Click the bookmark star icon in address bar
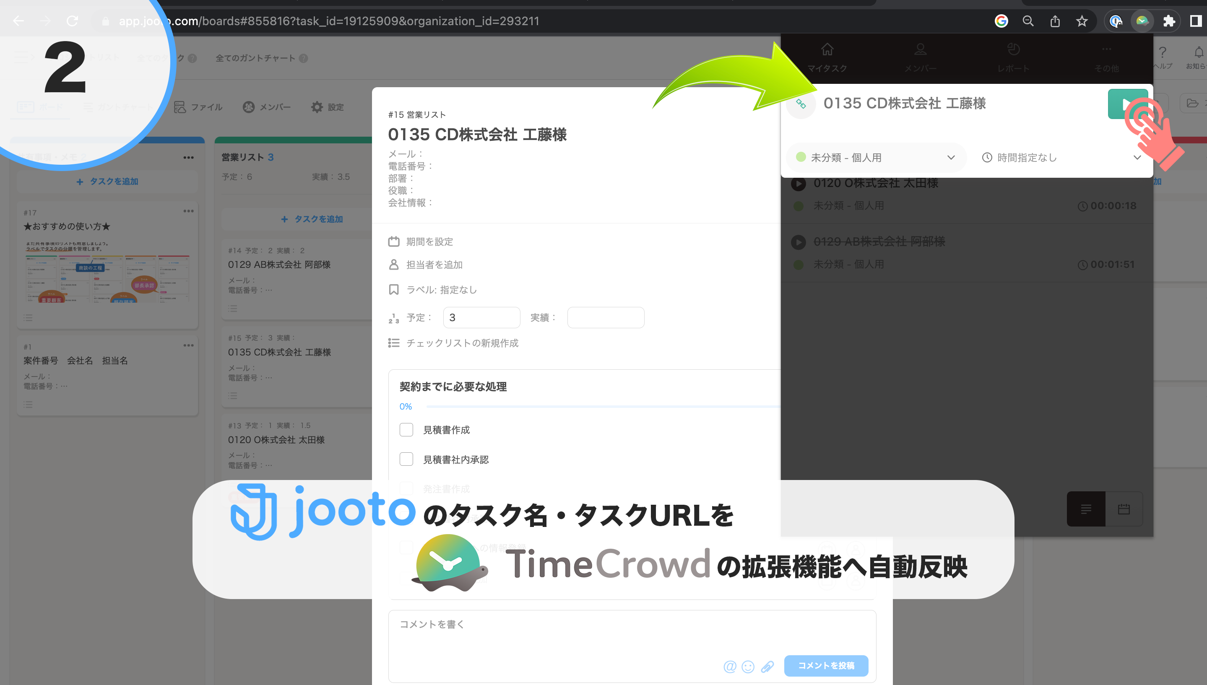1207x685 pixels. click(x=1082, y=21)
